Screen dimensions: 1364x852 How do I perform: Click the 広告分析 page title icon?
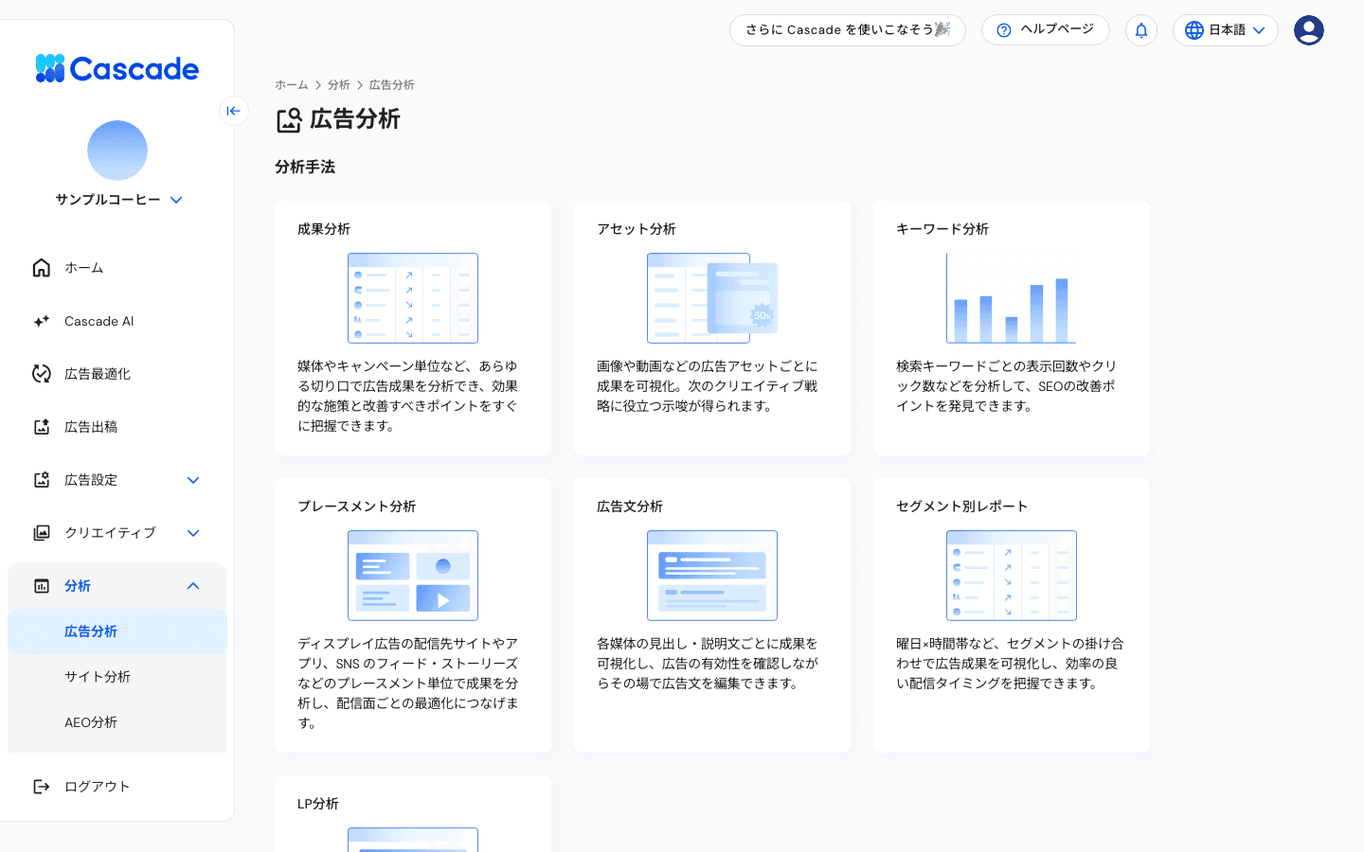click(289, 120)
